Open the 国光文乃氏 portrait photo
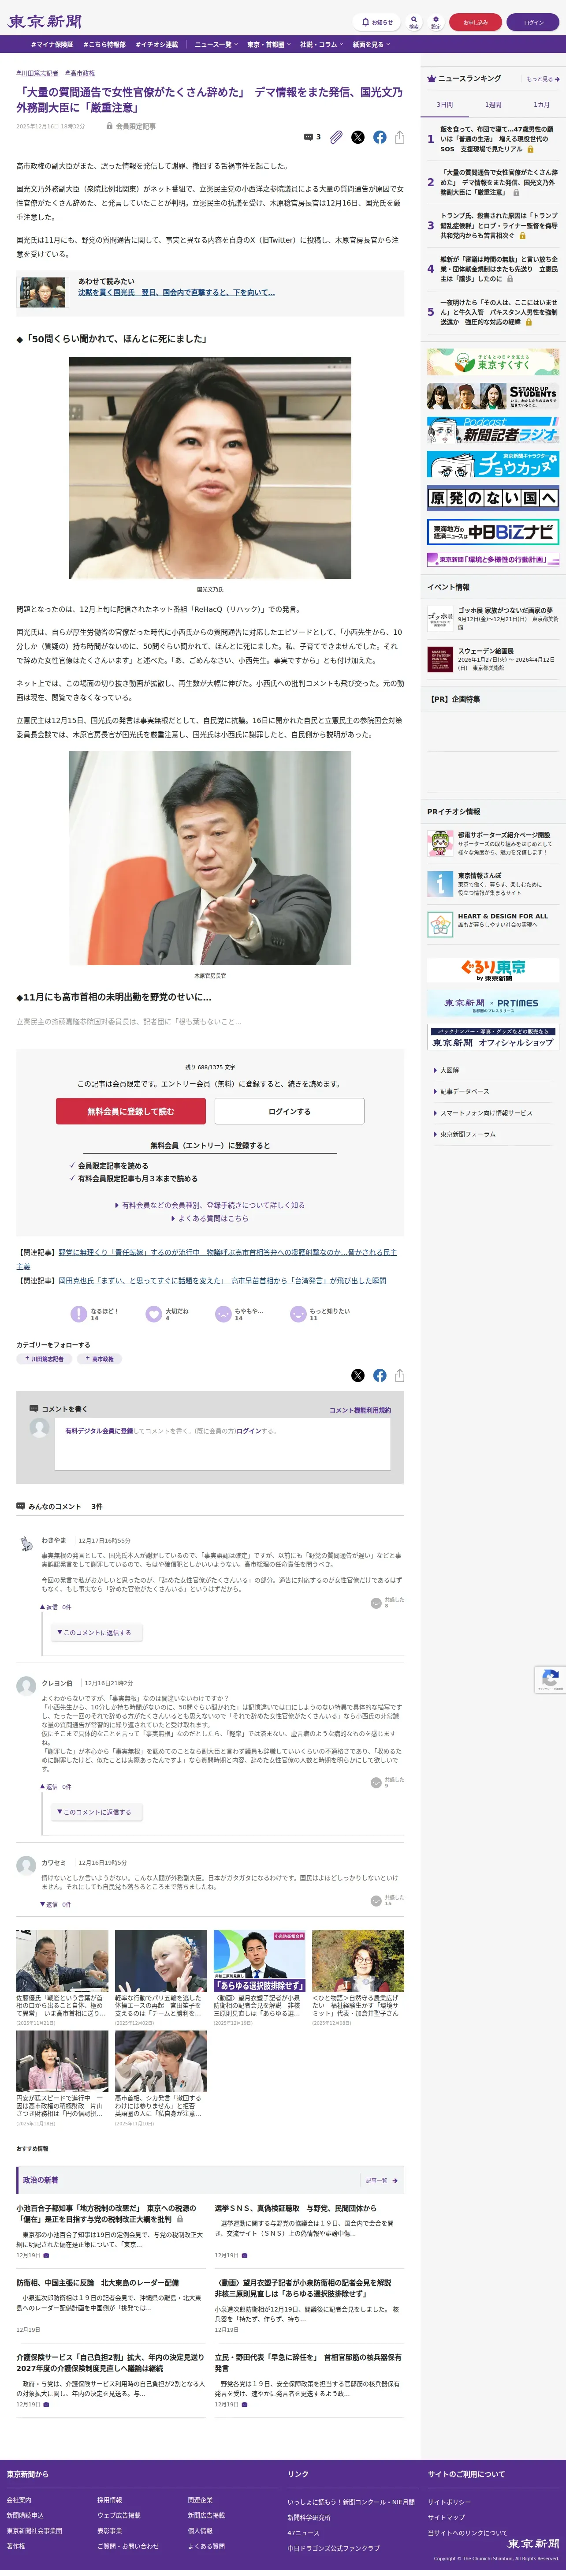This screenshot has height=2570, width=566. coord(210,468)
